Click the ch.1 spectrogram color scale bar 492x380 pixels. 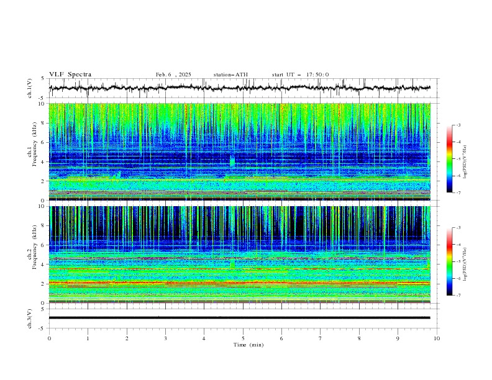449,159
